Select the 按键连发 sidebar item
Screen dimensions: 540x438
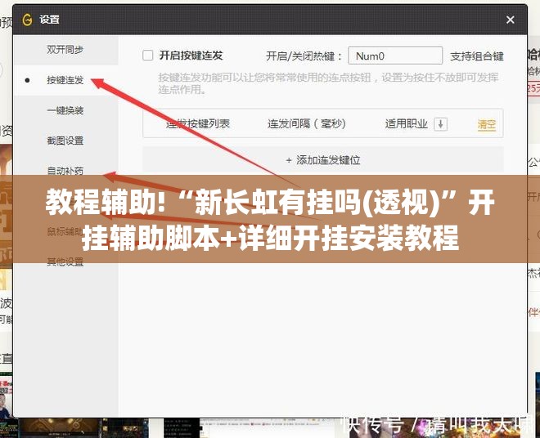click(65, 80)
